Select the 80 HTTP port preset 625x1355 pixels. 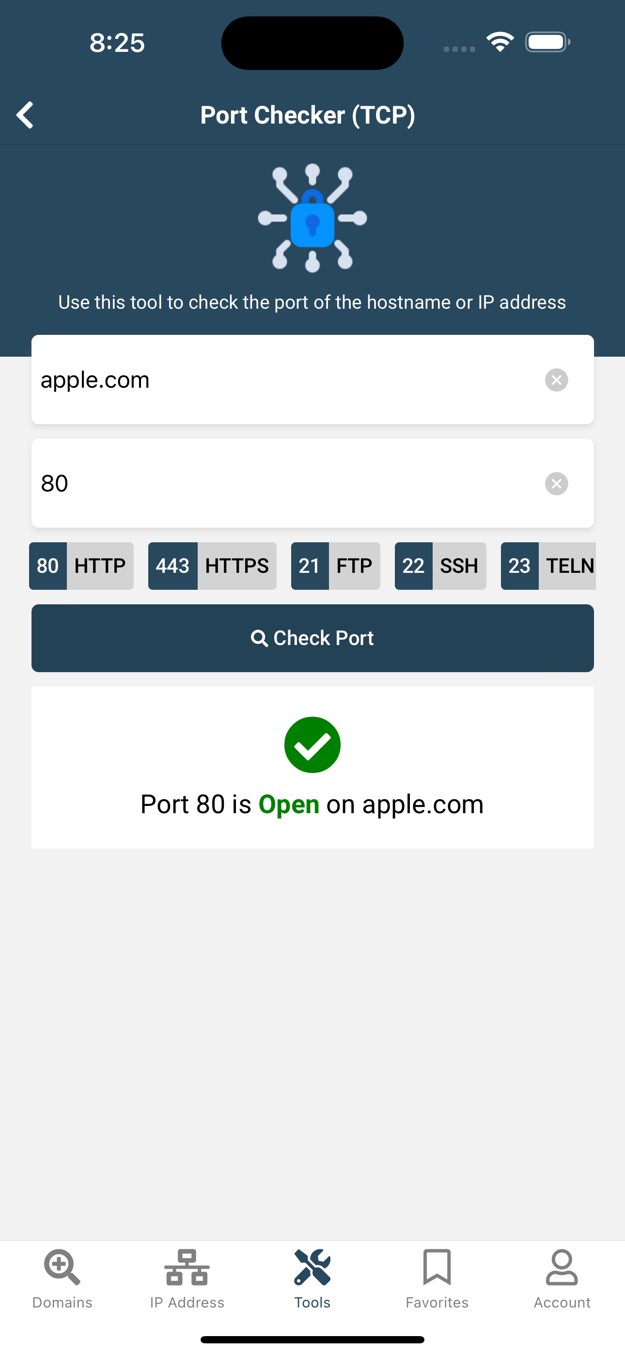[x=81, y=566]
